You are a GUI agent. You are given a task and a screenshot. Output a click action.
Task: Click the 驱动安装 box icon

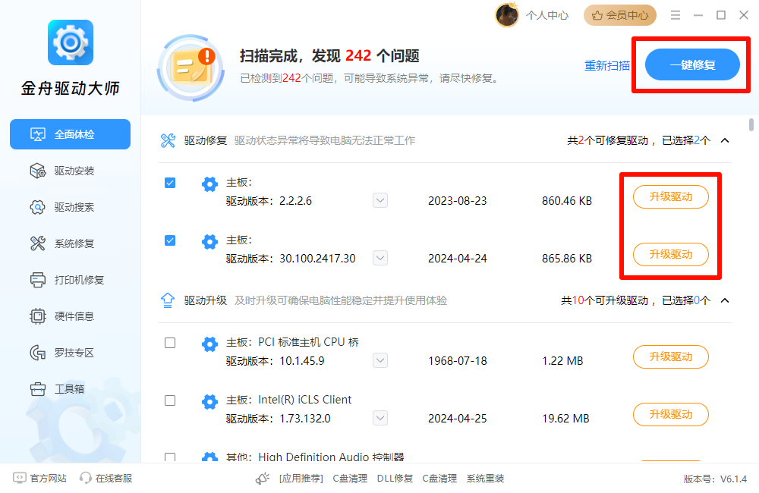pyautogui.click(x=38, y=171)
